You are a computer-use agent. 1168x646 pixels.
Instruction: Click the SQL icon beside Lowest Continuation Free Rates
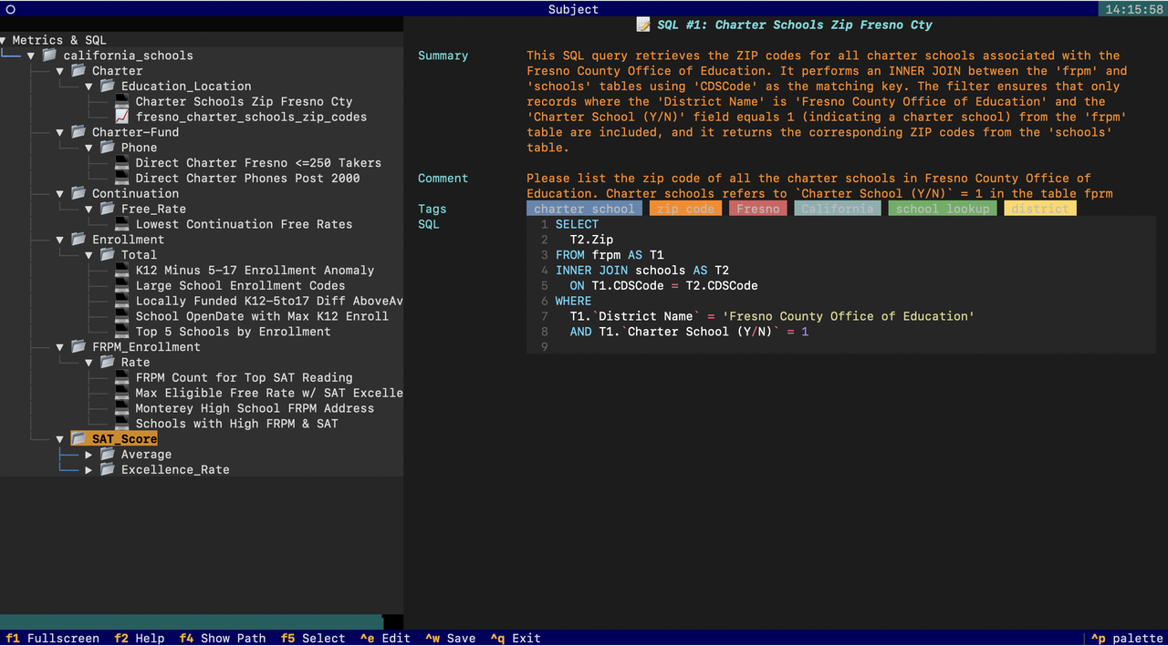coord(121,224)
